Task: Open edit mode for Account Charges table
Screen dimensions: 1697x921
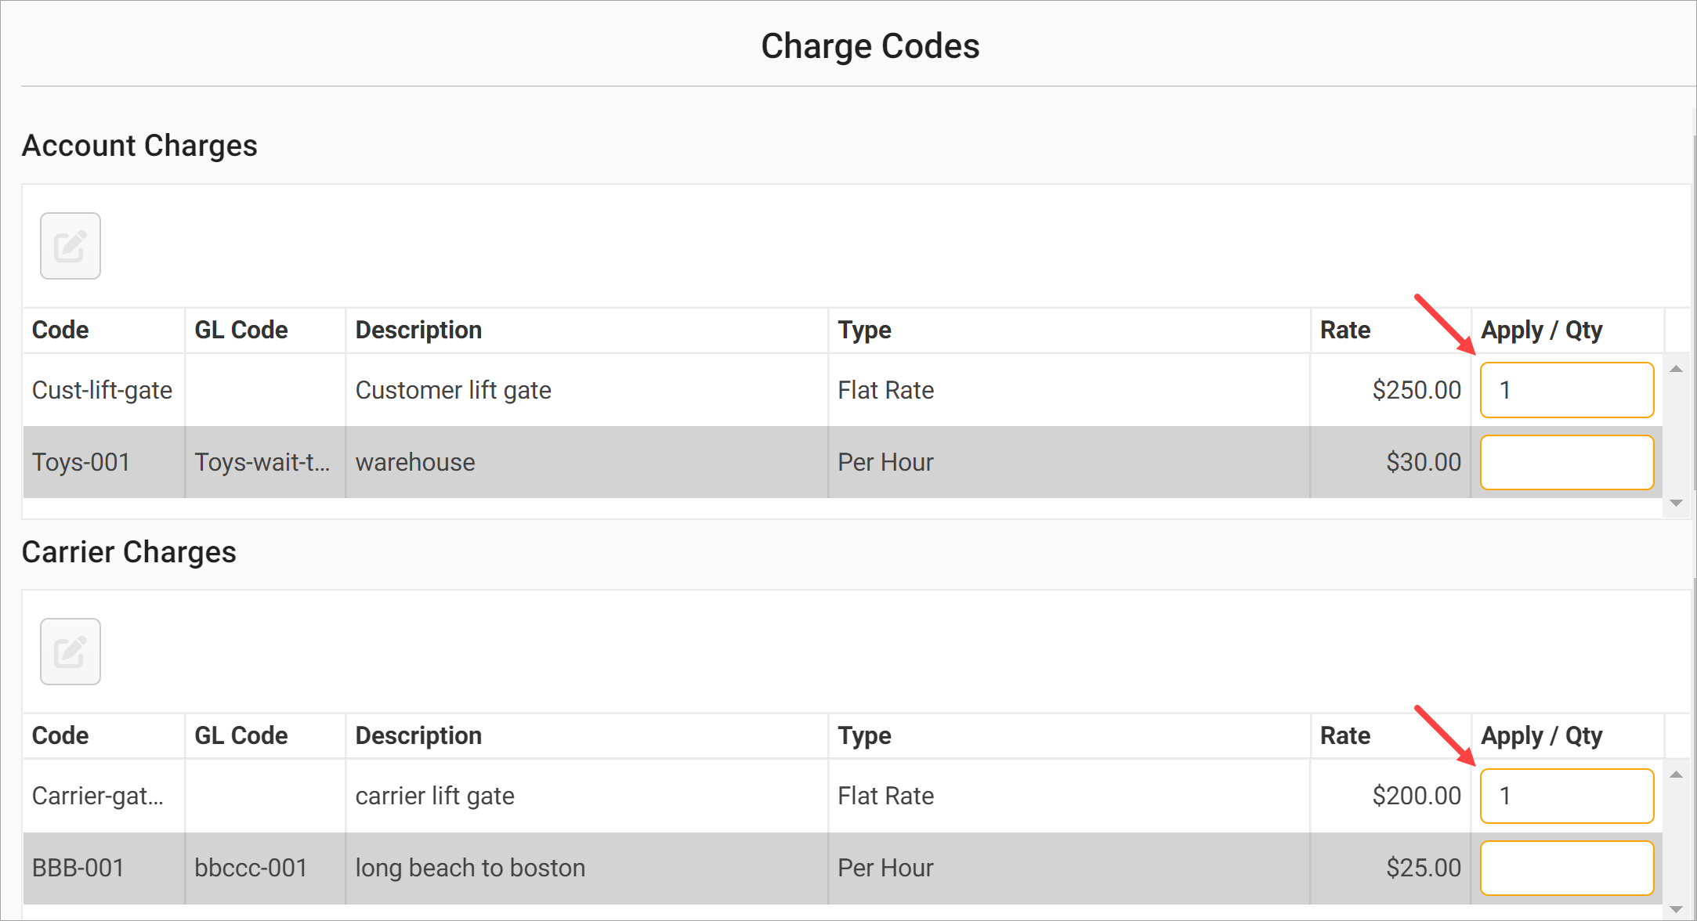Action: coord(70,245)
